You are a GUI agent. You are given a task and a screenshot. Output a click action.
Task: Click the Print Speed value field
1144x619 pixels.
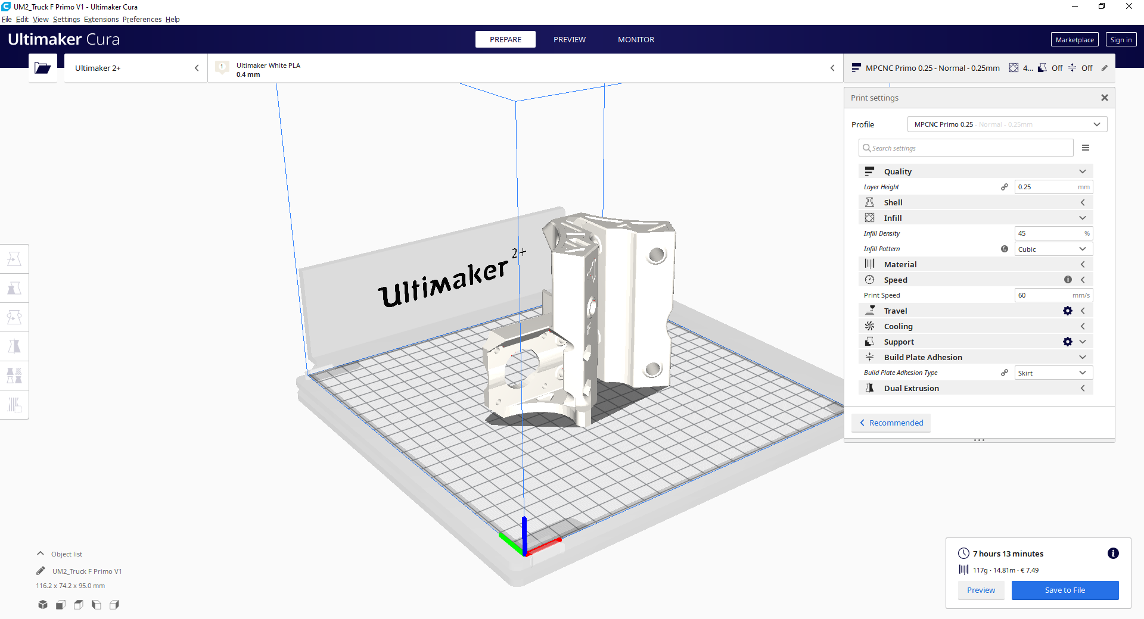1053,295
